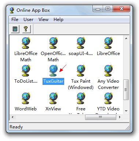The image size is (139, 141).
Task: Click the highlighted TuxGuitar globe icon
Action: 53,70
